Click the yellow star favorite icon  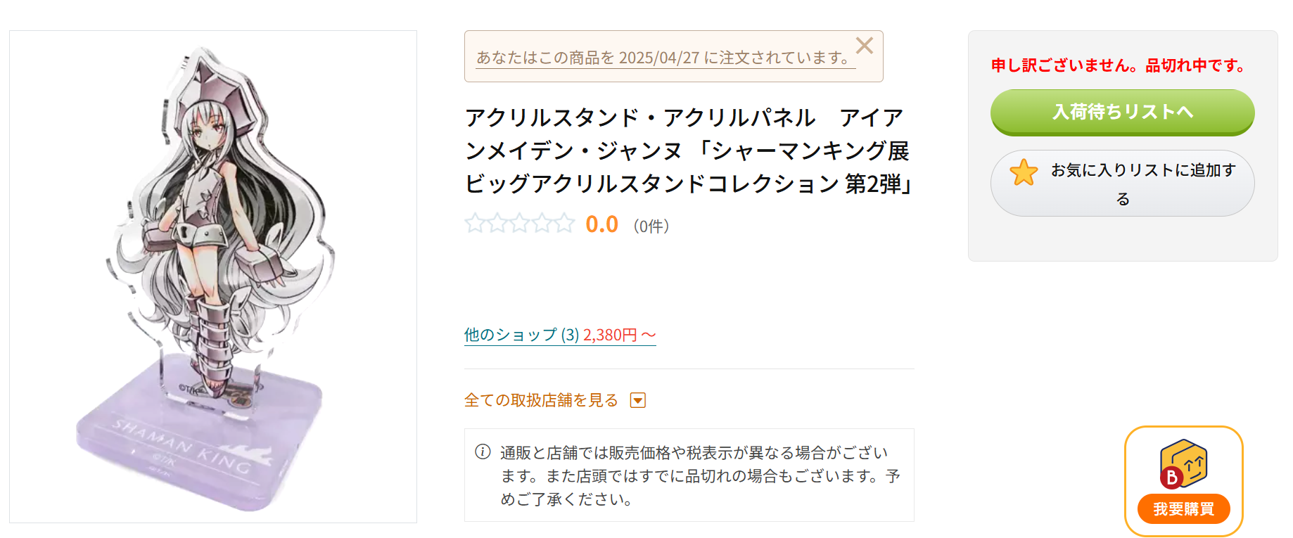(1024, 172)
